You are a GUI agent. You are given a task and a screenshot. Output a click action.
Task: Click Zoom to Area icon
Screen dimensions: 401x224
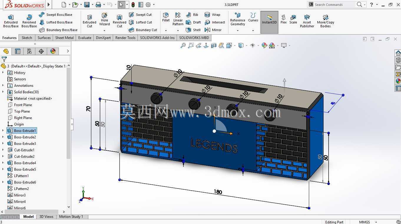191,45
